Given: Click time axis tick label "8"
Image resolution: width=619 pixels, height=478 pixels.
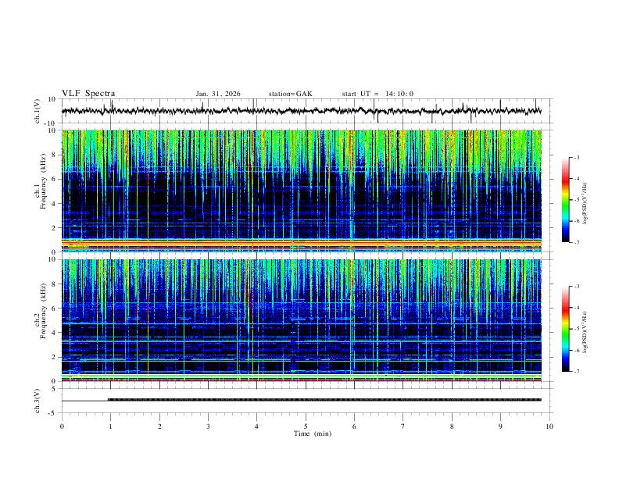Looking at the screenshot, I should (452, 426).
